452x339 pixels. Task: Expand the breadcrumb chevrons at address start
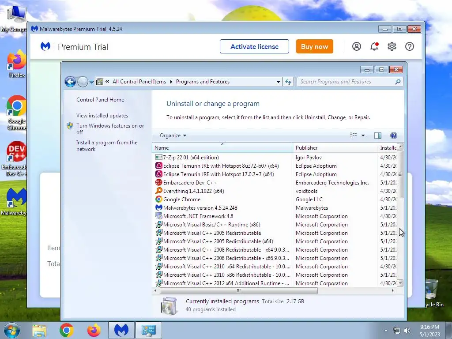(x=107, y=82)
